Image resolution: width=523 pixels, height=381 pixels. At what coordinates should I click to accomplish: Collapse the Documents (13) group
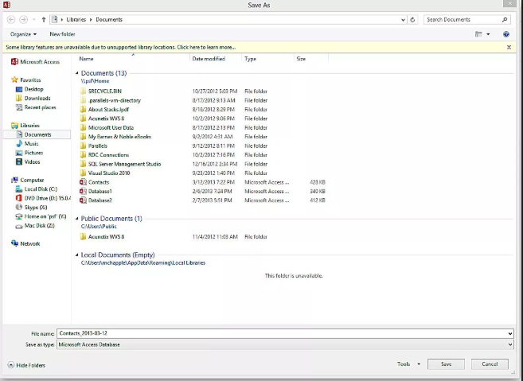click(77, 73)
